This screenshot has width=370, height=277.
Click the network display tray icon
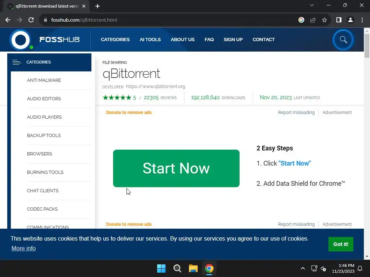[x=314, y=268]
